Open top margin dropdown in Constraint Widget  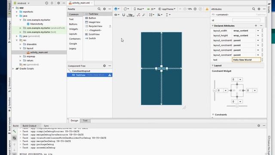point(240,79)
